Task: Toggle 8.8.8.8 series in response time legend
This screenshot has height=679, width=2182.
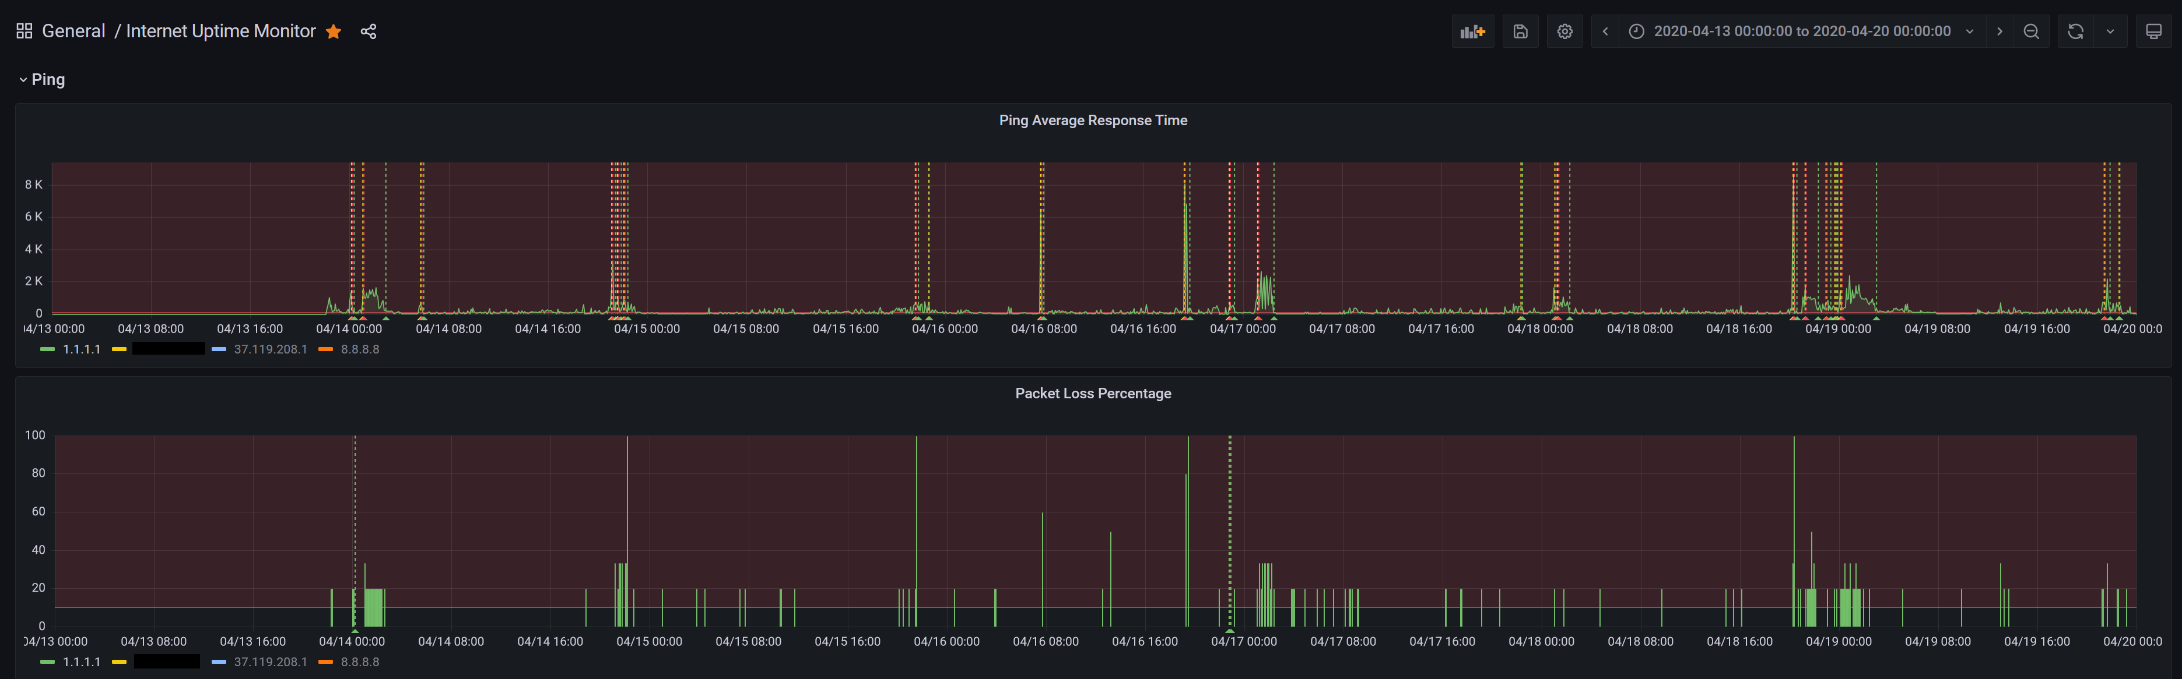Action: (359, 349)
